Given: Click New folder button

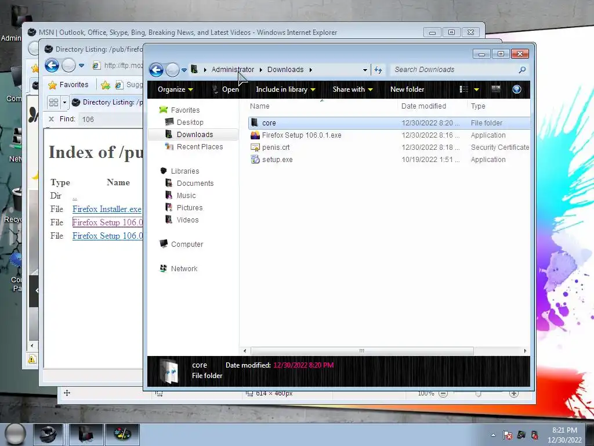Looking at the screenshot, I should tap(407, 89).
